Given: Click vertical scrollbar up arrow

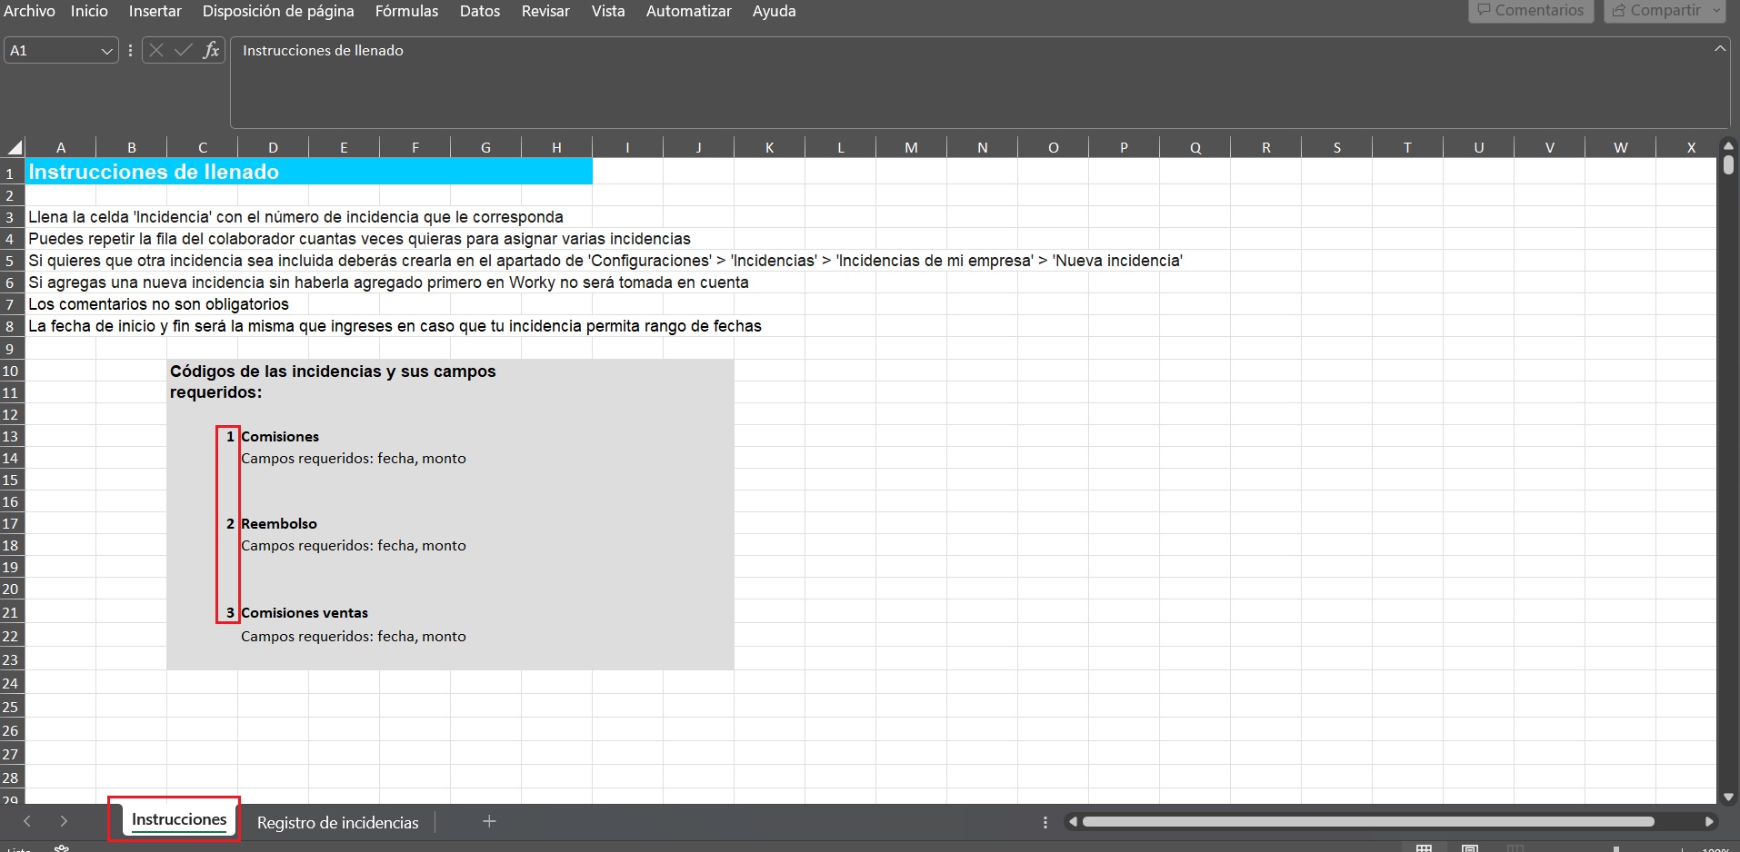Looking at the screenshot, I should click(1728, 145).
